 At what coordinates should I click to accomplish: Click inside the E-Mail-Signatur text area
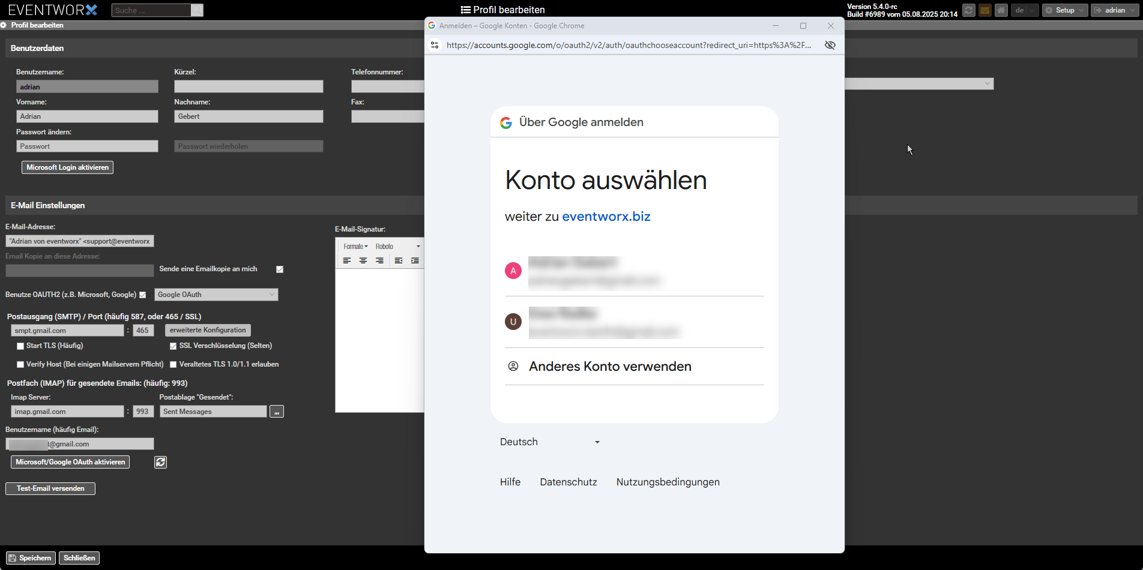pyautogui.click(x=379, y=340)
